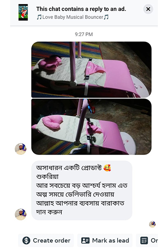The width and height of the screenshot is (168, 252).
Task: Click the heart-face emoji in the message
Action: 107,168
